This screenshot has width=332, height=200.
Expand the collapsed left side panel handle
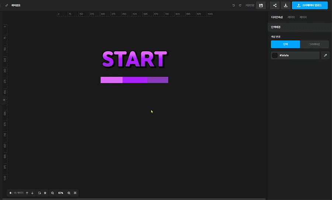click(4, 100)
